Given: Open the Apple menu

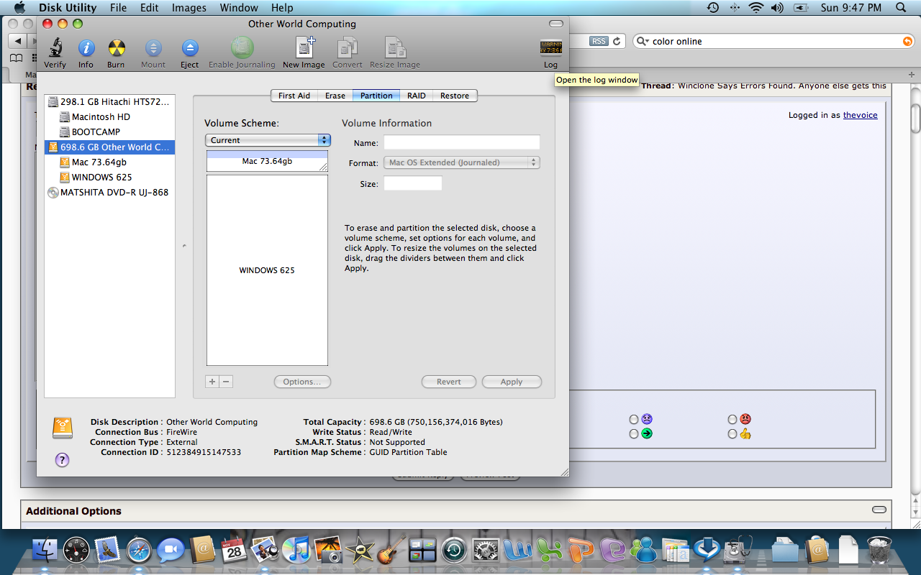Looking at the screenshot, I should coord(20,8).
